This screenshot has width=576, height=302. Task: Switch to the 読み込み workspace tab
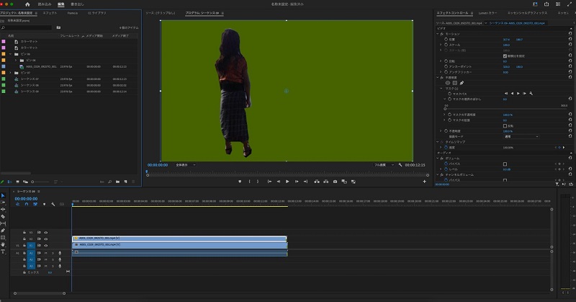(45, 4)
